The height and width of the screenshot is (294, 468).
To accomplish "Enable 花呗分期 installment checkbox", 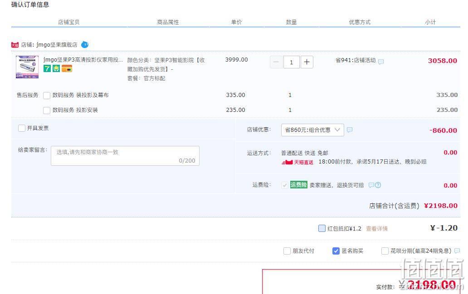I will [x=385, y=251].
